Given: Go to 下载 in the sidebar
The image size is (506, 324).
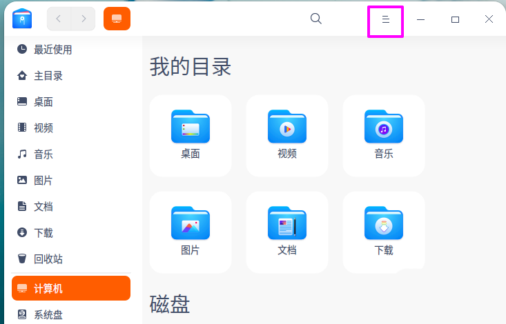Looking at the screenshot, I should (71, 233).
